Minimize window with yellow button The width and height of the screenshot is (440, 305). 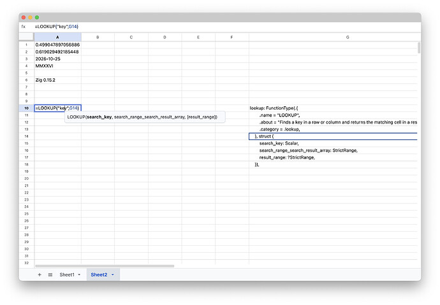31,17
